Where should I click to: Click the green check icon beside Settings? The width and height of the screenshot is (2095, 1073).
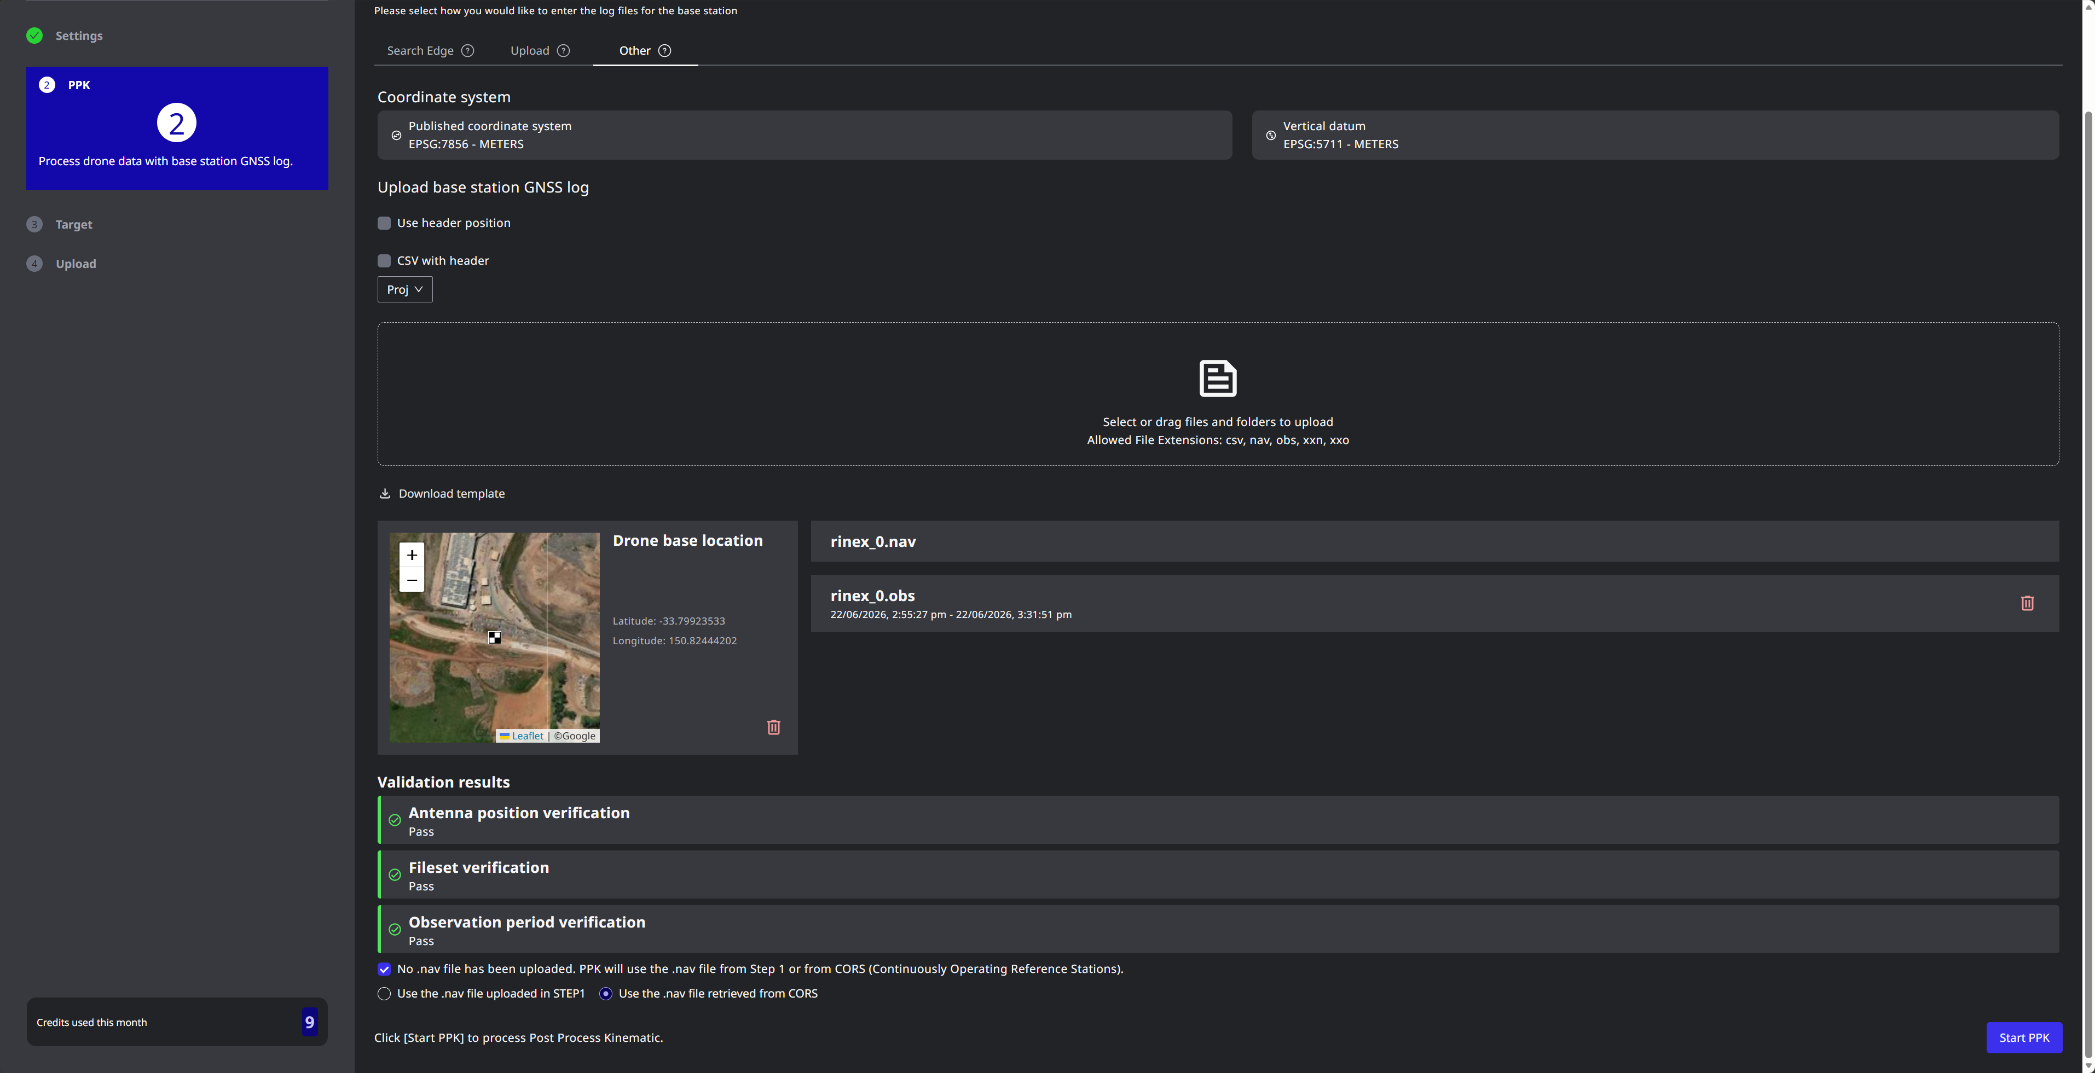[x=34, y=36]
